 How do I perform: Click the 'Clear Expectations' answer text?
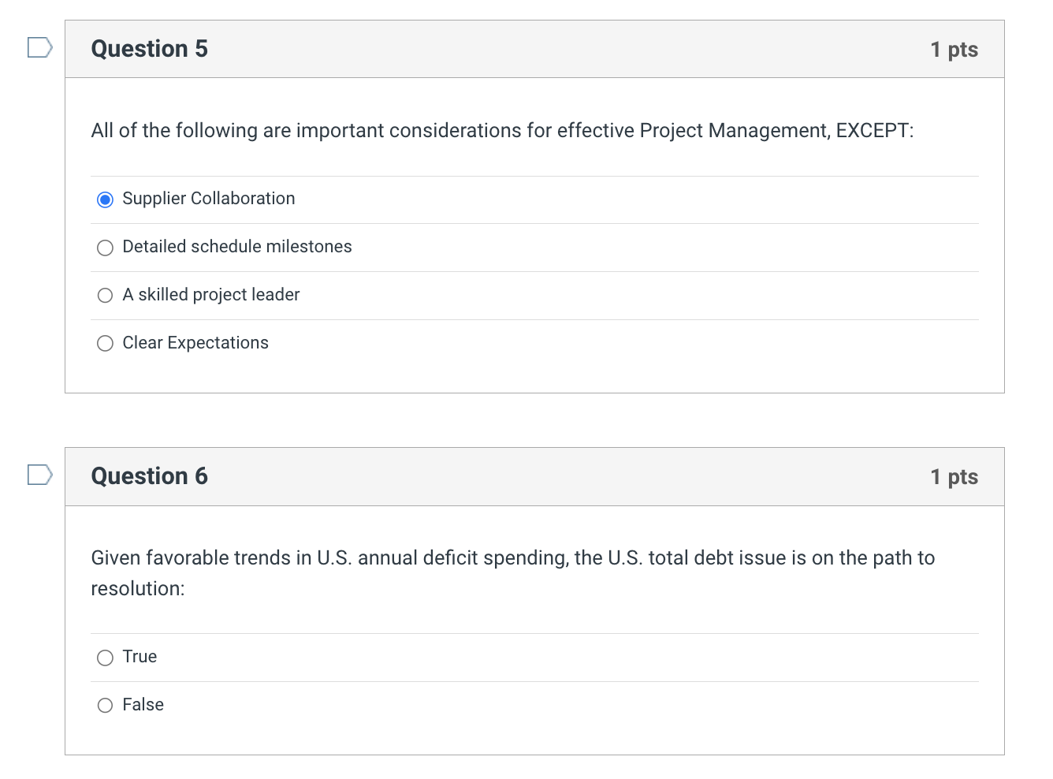tap(195, 343)
